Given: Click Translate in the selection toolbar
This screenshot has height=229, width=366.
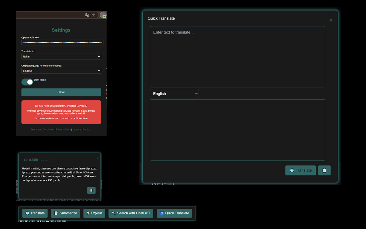Looking at the screenshot, I should (35, 213).
